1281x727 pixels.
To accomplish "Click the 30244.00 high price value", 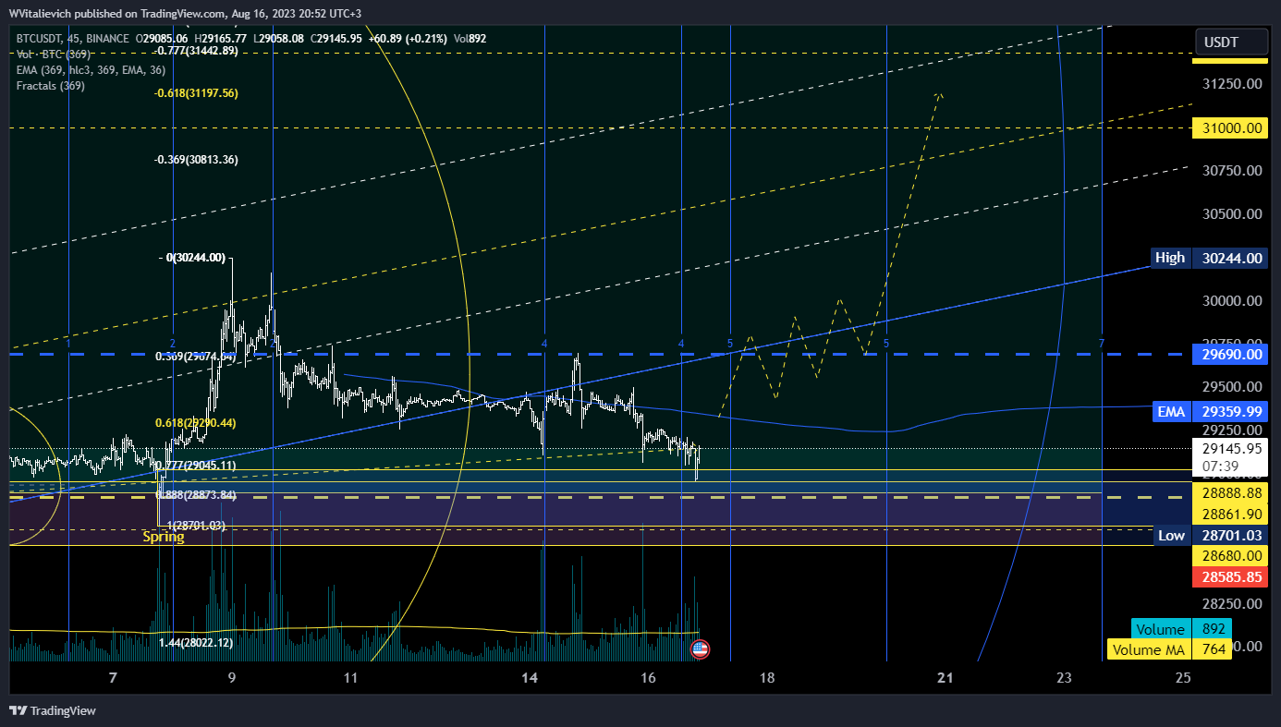I will pyautogui.click(x=1230, y=259).
